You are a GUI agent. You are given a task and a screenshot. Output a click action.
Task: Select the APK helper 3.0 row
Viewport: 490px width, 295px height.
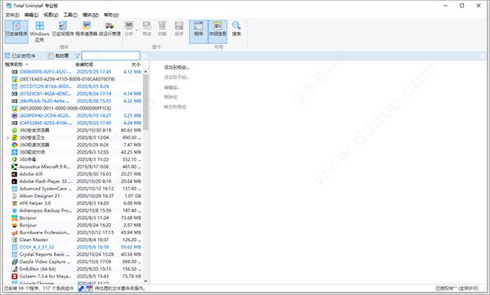coord(73,203)
